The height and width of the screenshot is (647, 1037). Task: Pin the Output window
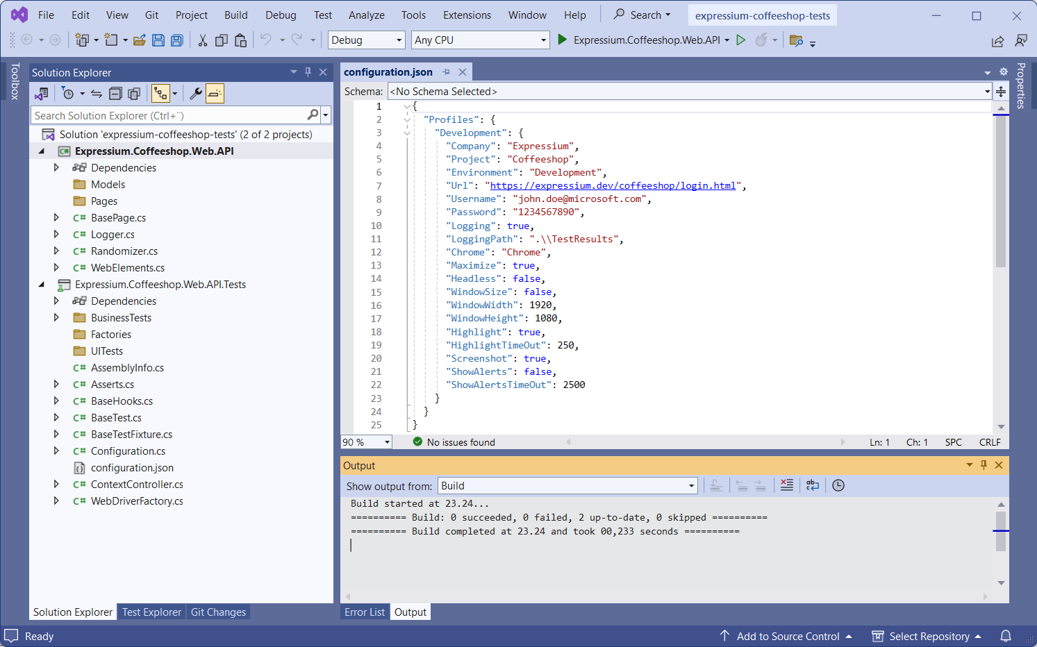[x=984, y=465]
